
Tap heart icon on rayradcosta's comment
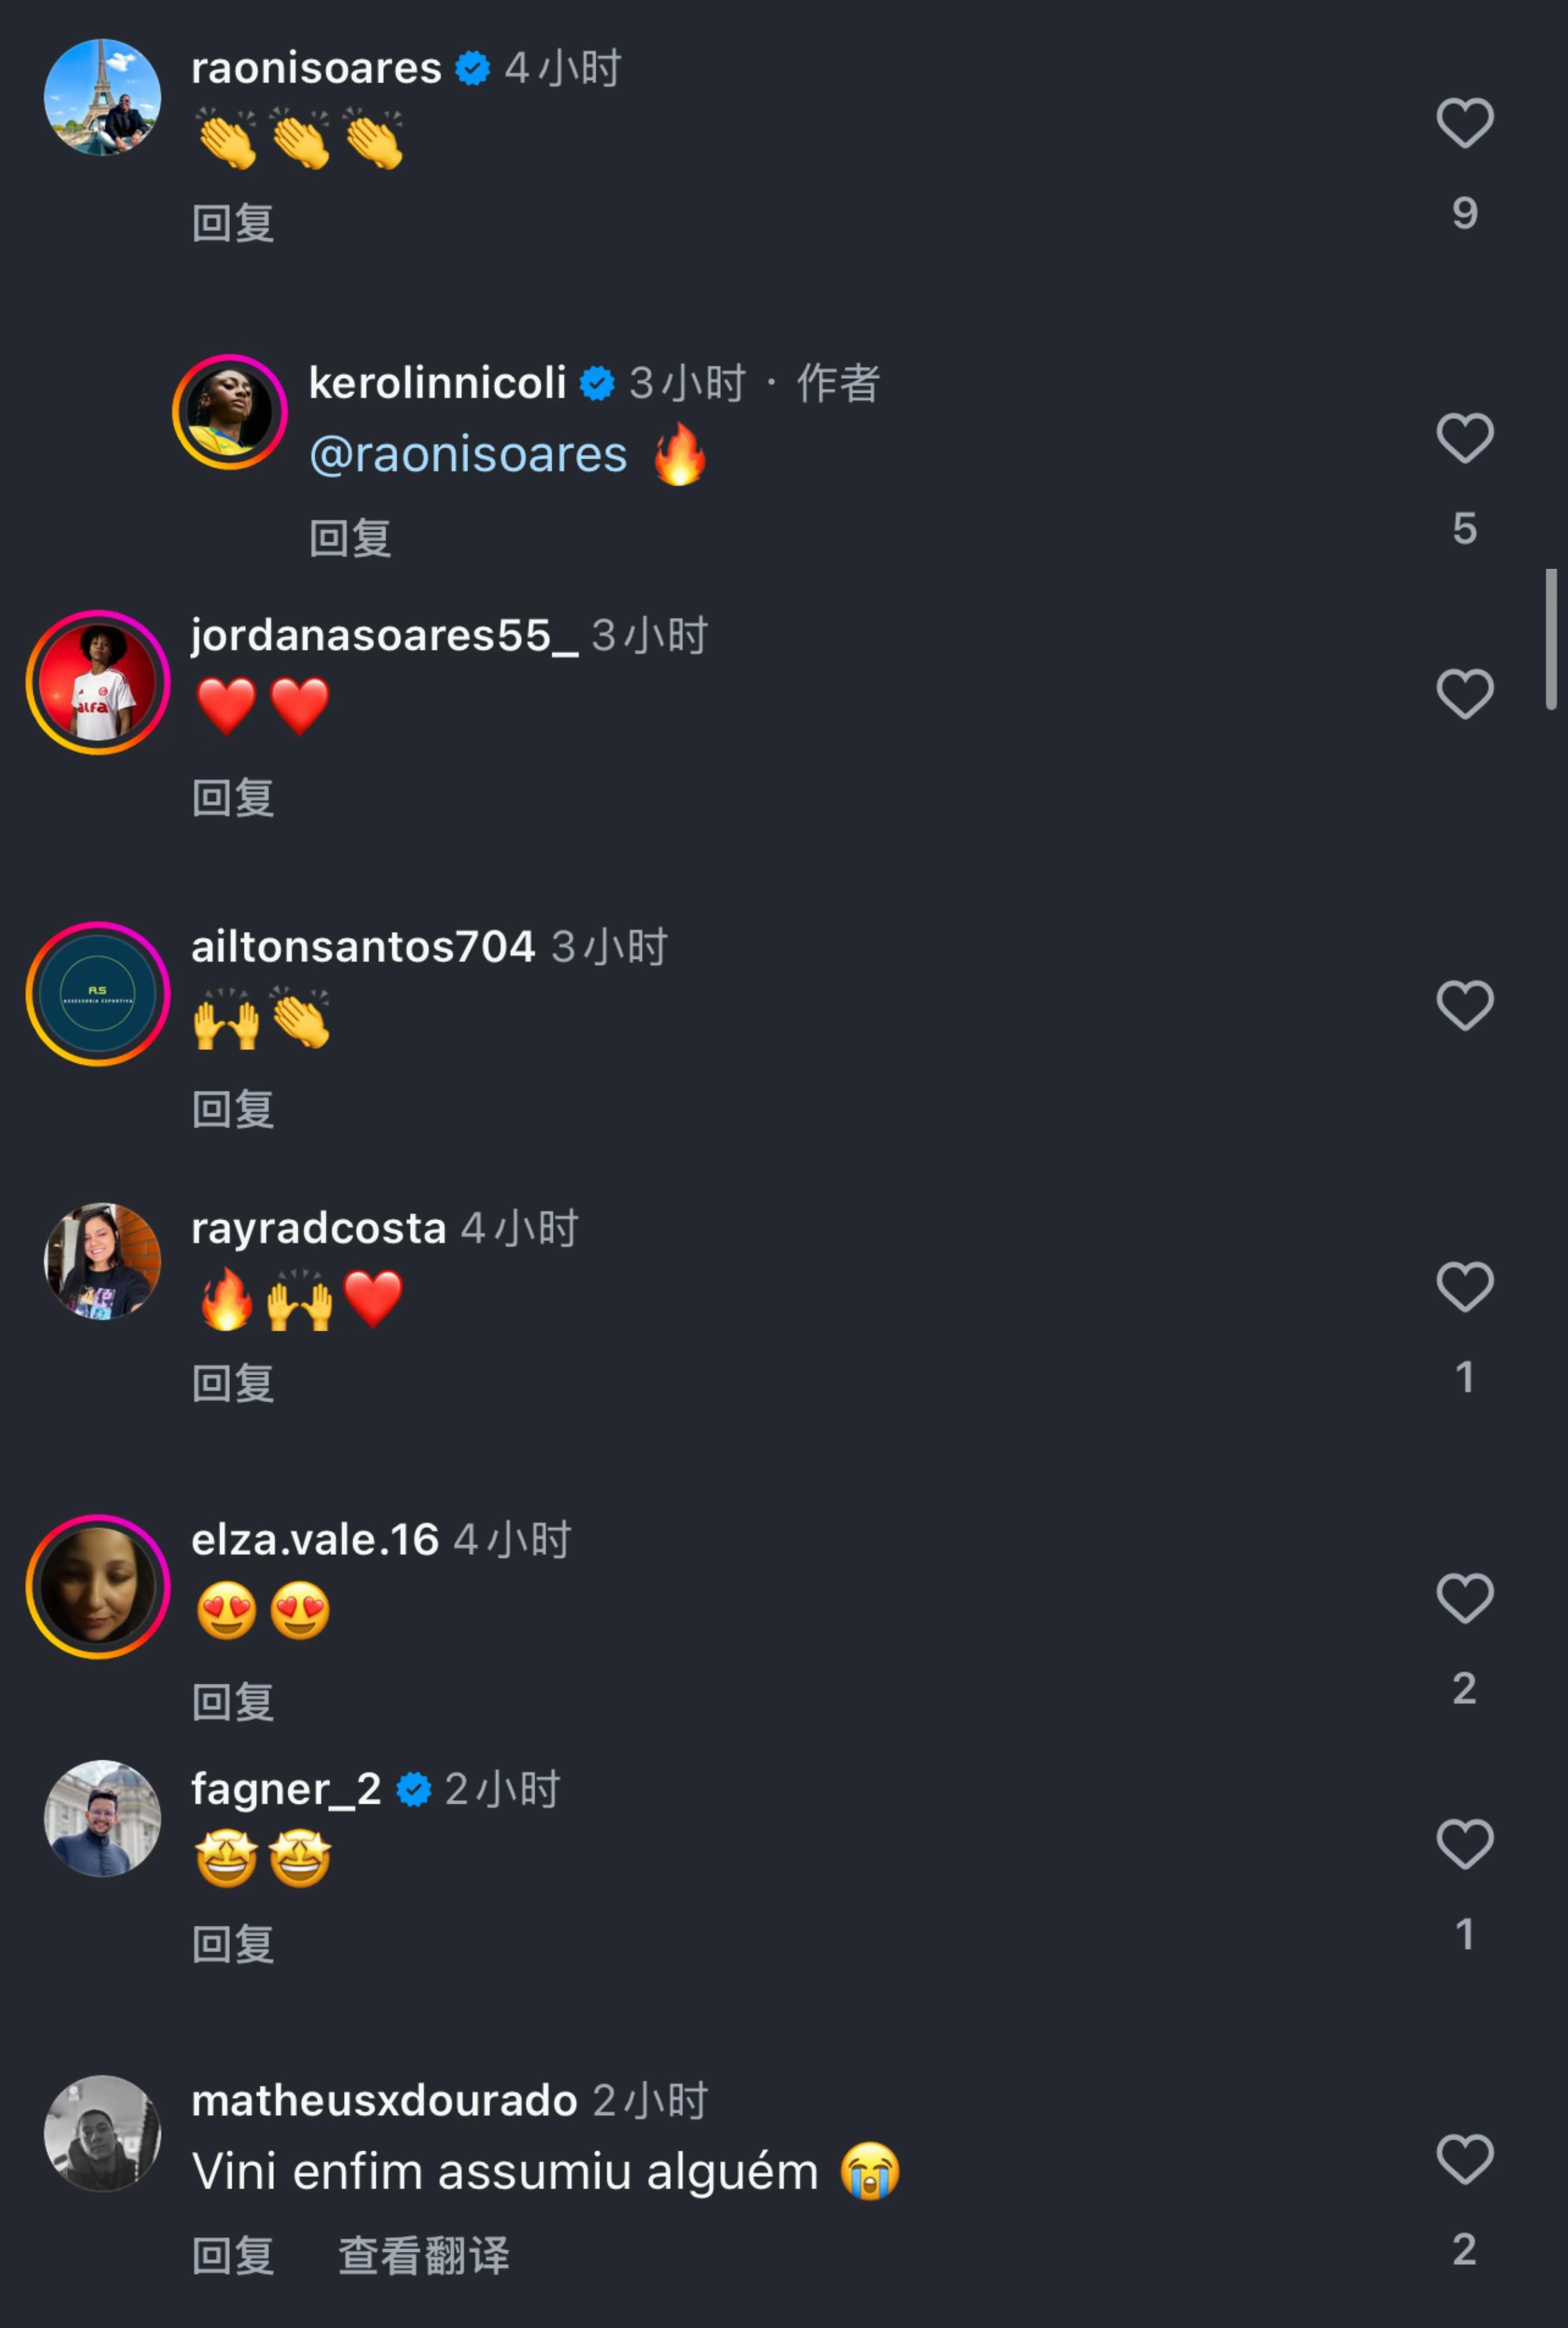coord(1464,1286)
